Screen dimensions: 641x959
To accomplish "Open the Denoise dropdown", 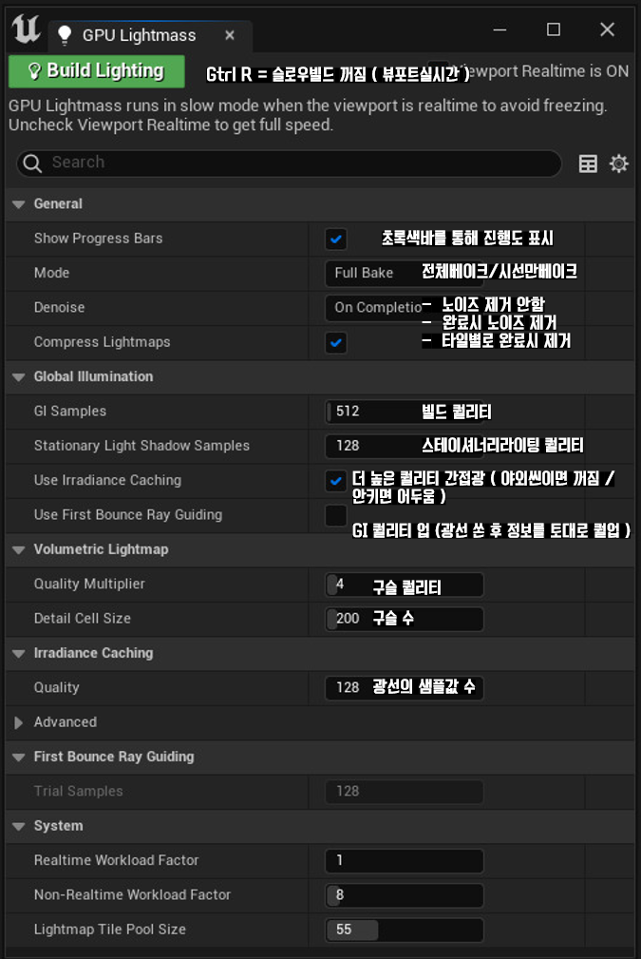I will point(404,308).
